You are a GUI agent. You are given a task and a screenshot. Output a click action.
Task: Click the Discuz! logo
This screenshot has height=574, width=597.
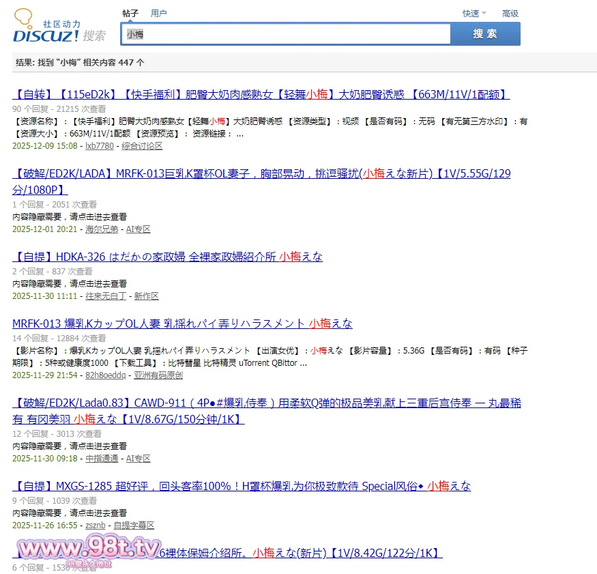[46, 29]
